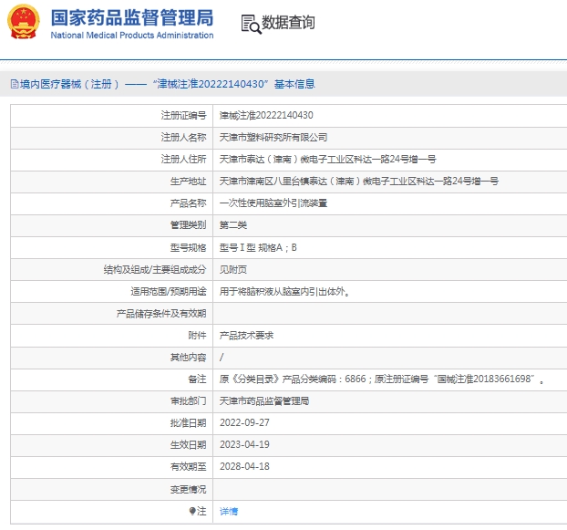Click the 结构及组成/主要组成成分 label

click(x=155, y=269)
